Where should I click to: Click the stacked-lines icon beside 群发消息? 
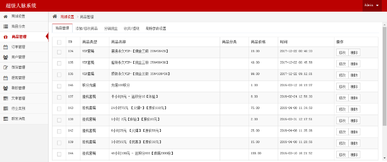(x=6, y=118)
